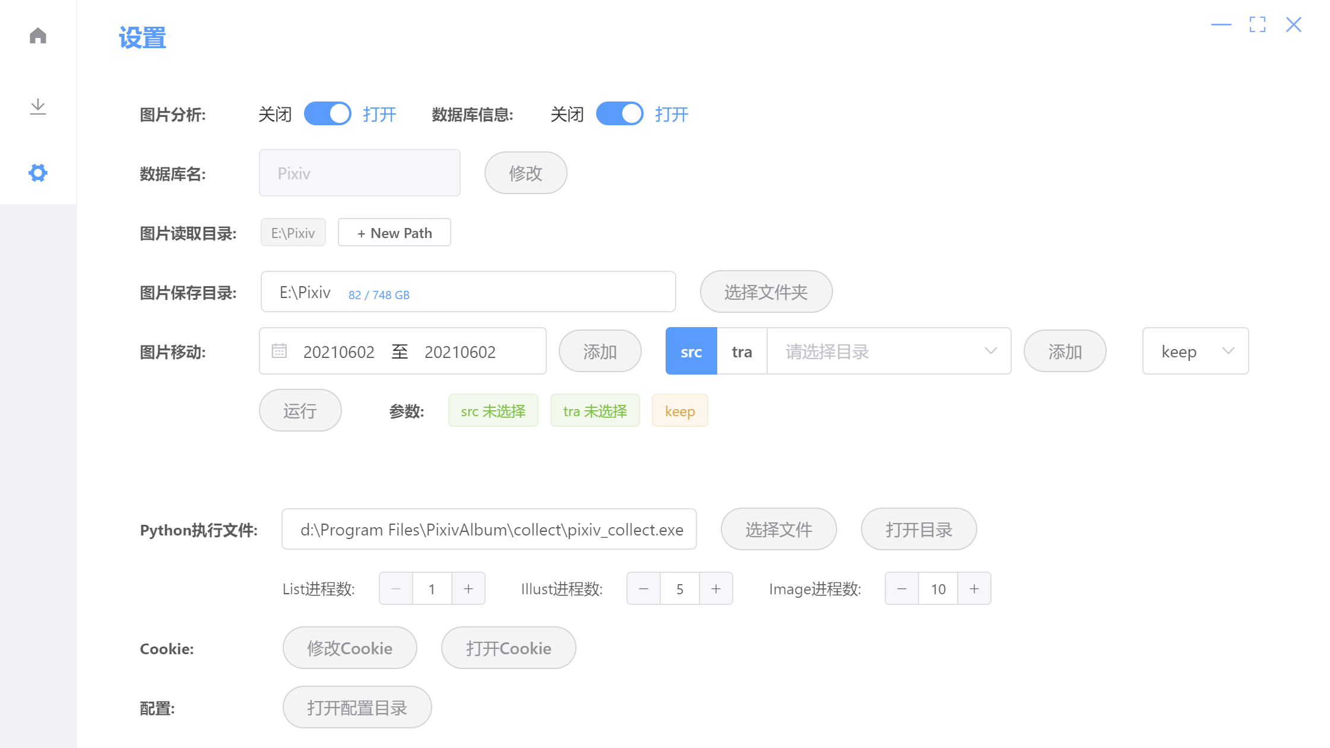Viewport: 1330px width, 748px height.
Task: Click the + New Path button
Action: tap(394, 233)
